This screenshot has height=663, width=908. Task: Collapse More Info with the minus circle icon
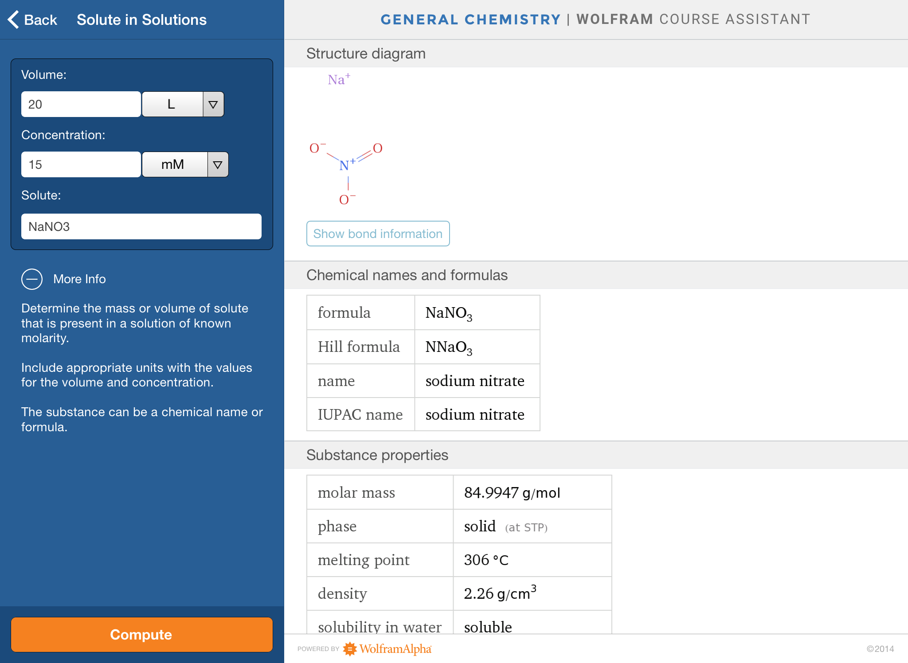[32, 279]
